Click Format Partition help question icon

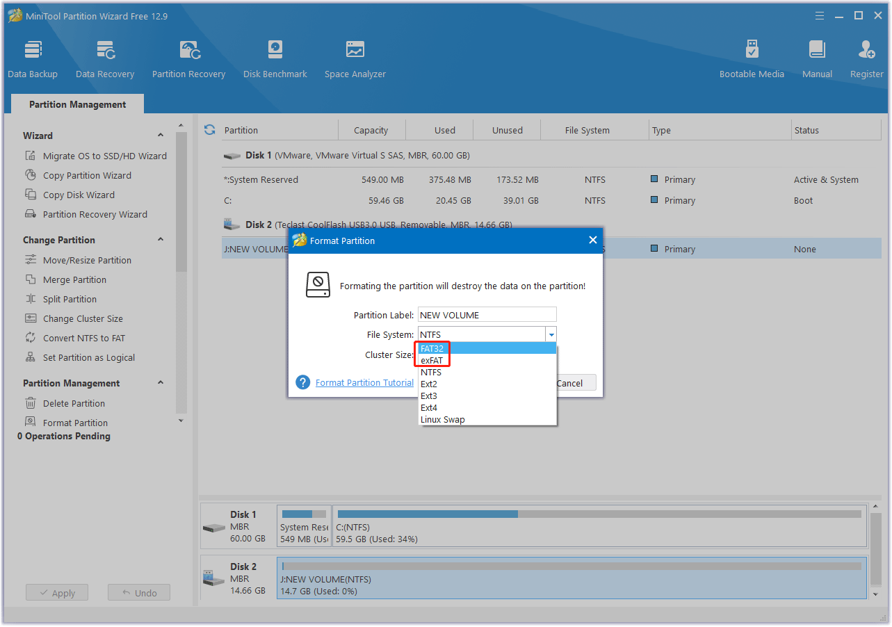[x=302, y=382]
